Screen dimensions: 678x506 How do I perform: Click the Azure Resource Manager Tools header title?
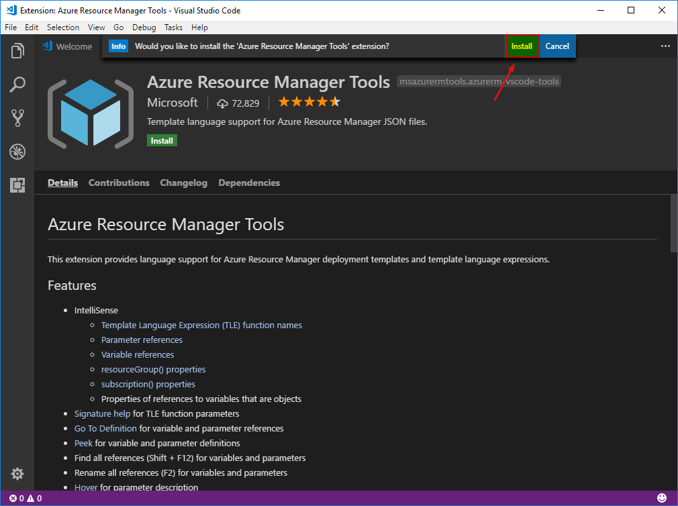[269, 82]
